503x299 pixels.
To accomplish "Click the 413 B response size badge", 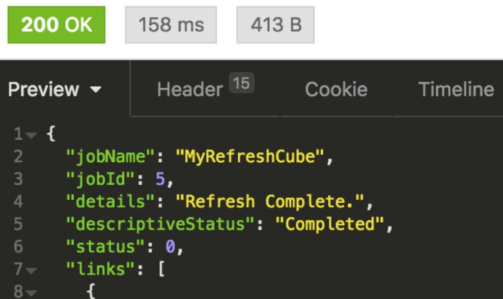I will tap(276, 25).
